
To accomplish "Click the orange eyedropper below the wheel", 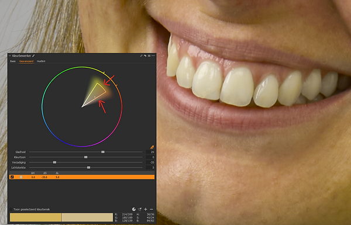I will (x=152, y=147).
